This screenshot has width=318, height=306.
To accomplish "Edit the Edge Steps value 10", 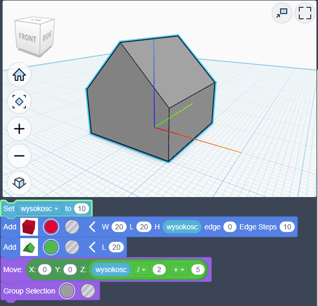I will pos(287,227).
